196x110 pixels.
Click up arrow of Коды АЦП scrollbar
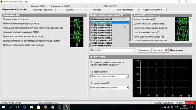[x=190, y=19]
